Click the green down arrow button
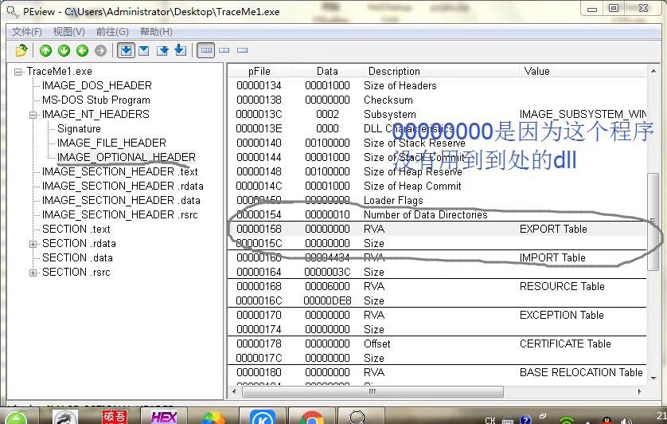 (64, 51)
